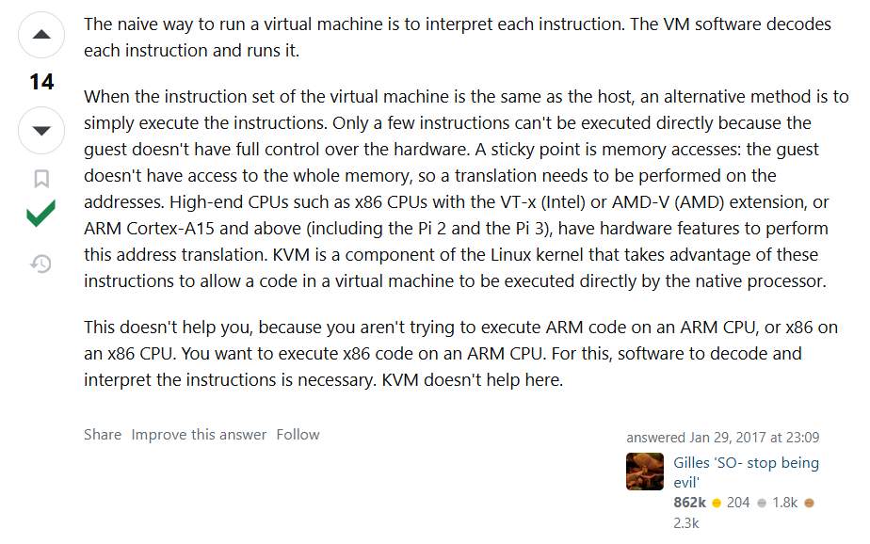870x544 pixels.
Task: Open the Share options for this answer
Action: tap(102, 434)
